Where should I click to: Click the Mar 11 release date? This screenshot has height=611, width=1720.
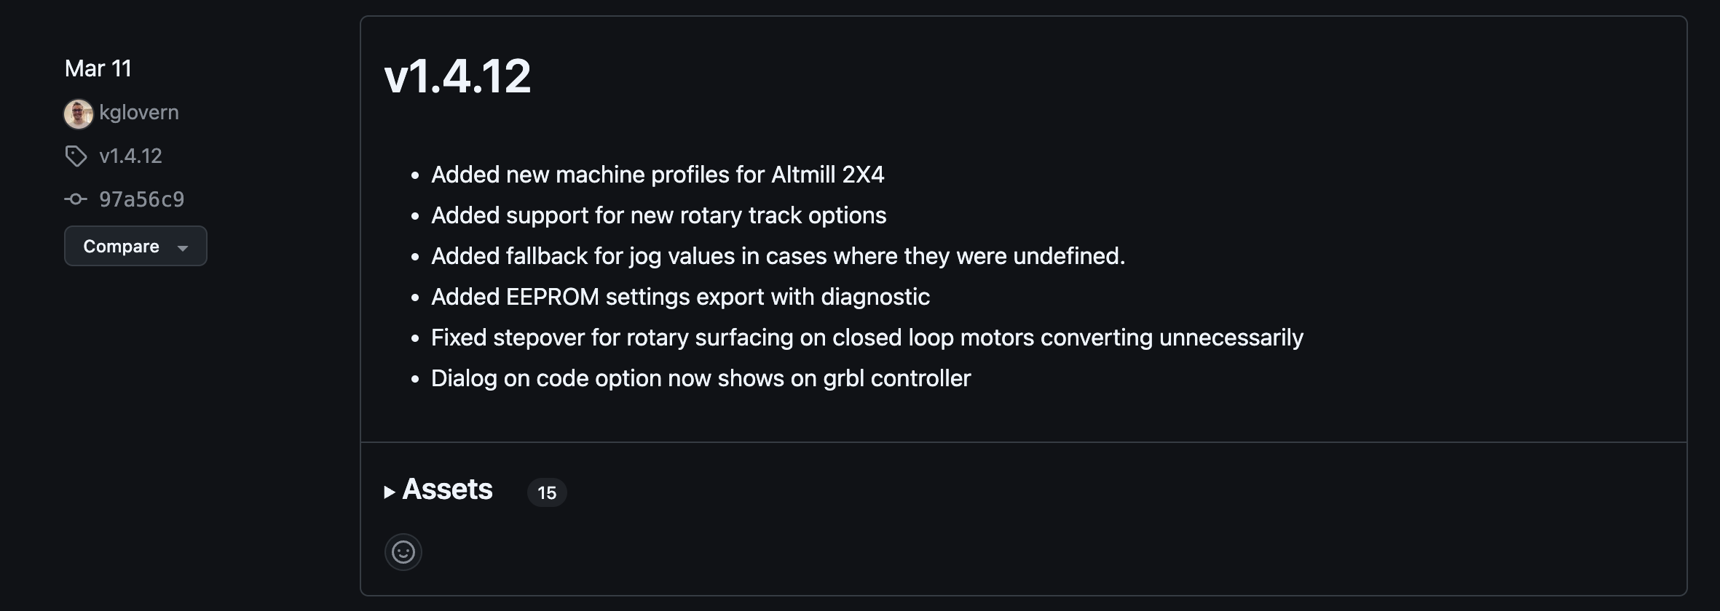(x=98, y=68)
